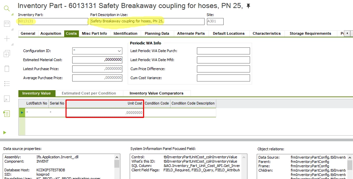Click the Duplicate record icon in sidebar
Viewport: 353px width, 179px height.
(x=7, y=53)
